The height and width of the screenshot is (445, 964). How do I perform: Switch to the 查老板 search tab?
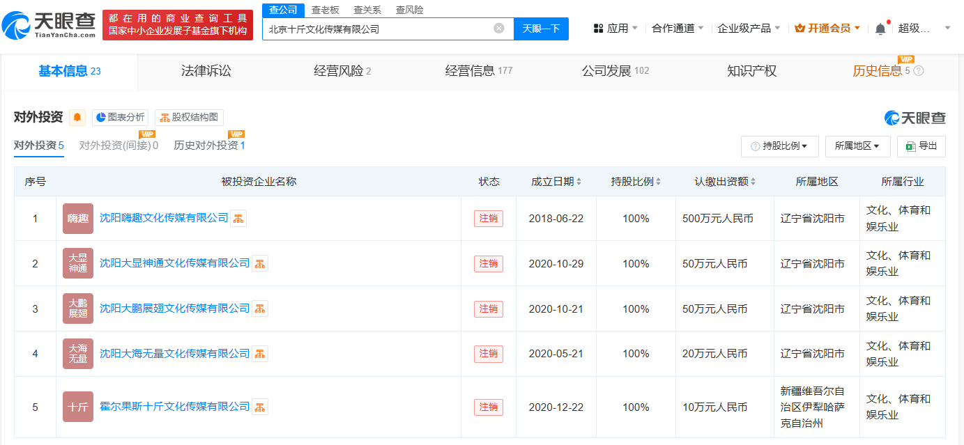click(325, 10)
